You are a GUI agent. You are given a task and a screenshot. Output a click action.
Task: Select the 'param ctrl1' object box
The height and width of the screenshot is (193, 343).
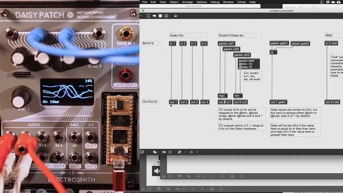226,43
